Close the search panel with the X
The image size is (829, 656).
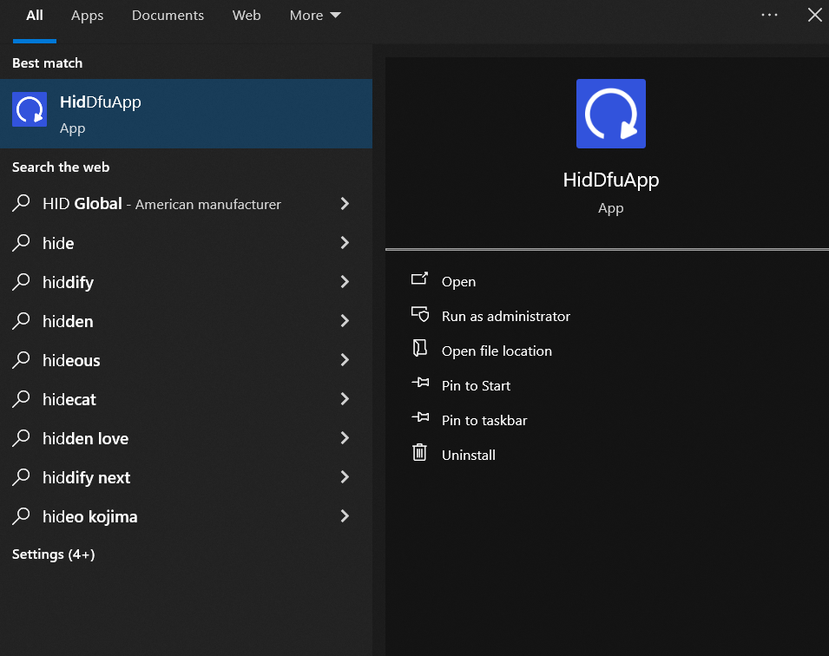click(x=814, y=15)
